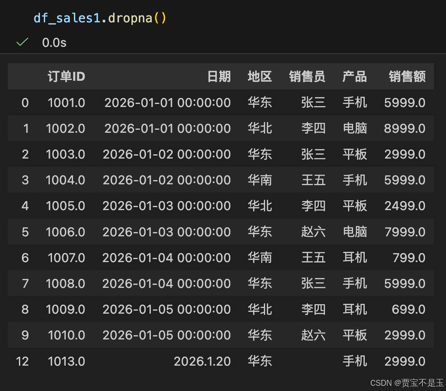Click order ID cell 1008.0
The image size is (446, 391).
(65, 284)
